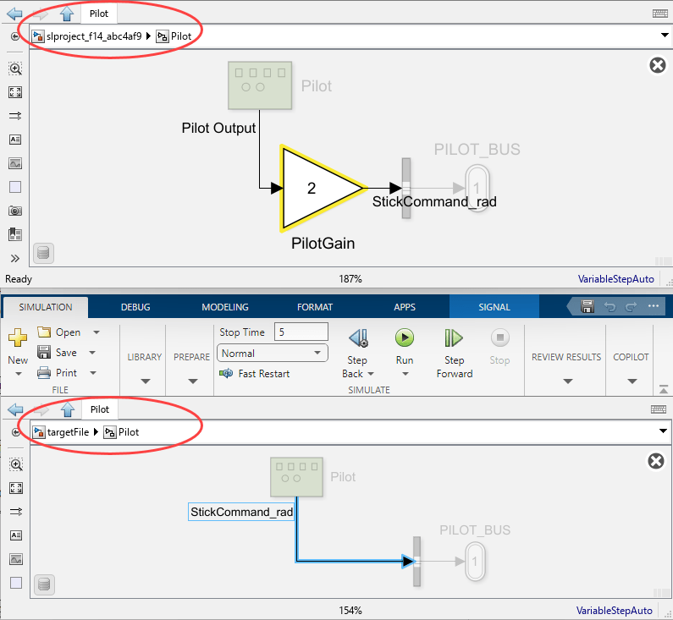Select the Pilot subsystem block in top canvas
This screenshot has width=673, height=620.
point(260,85)
